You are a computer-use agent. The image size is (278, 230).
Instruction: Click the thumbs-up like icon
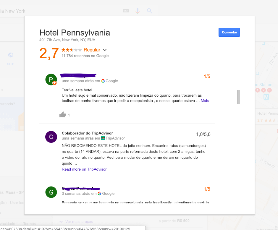[x=63, y=115]
